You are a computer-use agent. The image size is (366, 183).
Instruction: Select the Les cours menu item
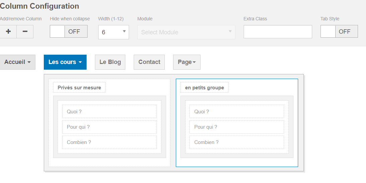(x=65, y=62)
